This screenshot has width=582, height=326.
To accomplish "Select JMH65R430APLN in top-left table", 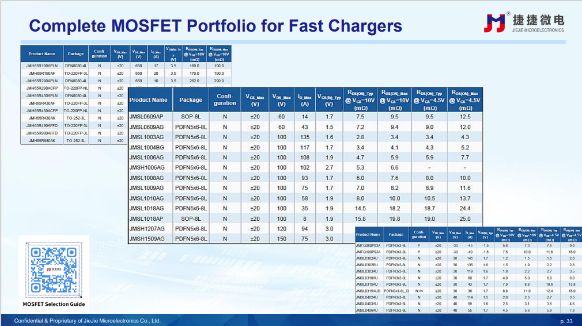I will 42,95.
